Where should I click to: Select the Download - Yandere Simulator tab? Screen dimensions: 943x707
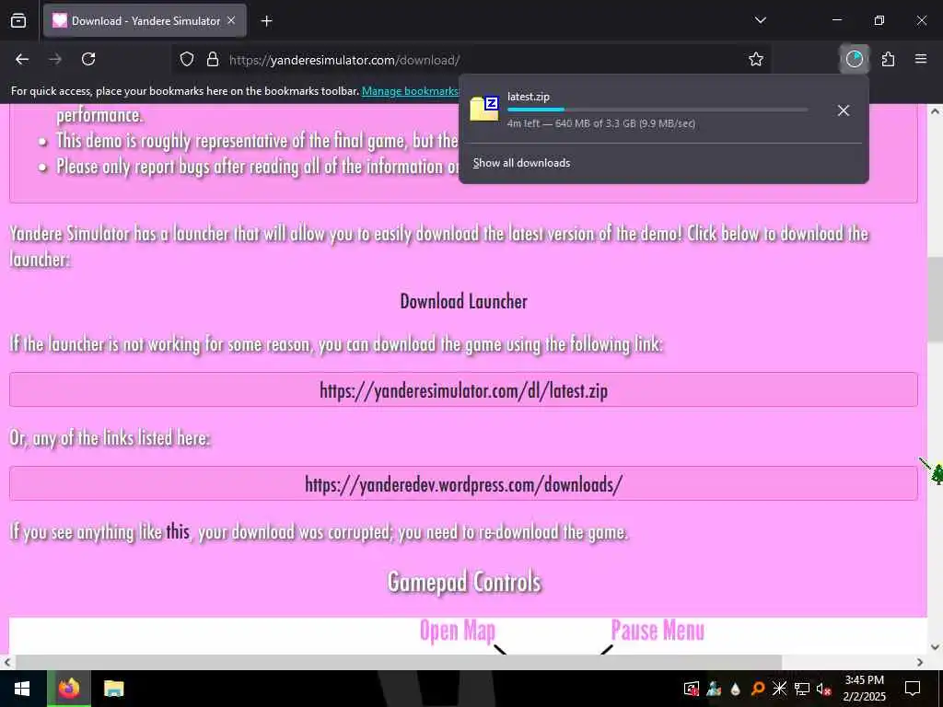pos(145,20)
